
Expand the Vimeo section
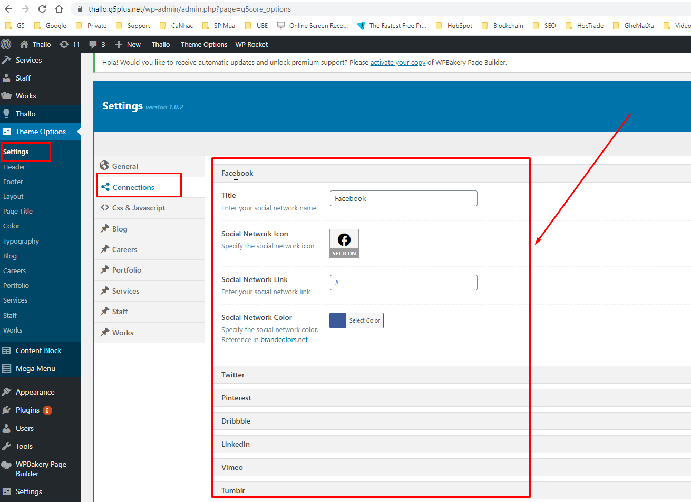452,467
